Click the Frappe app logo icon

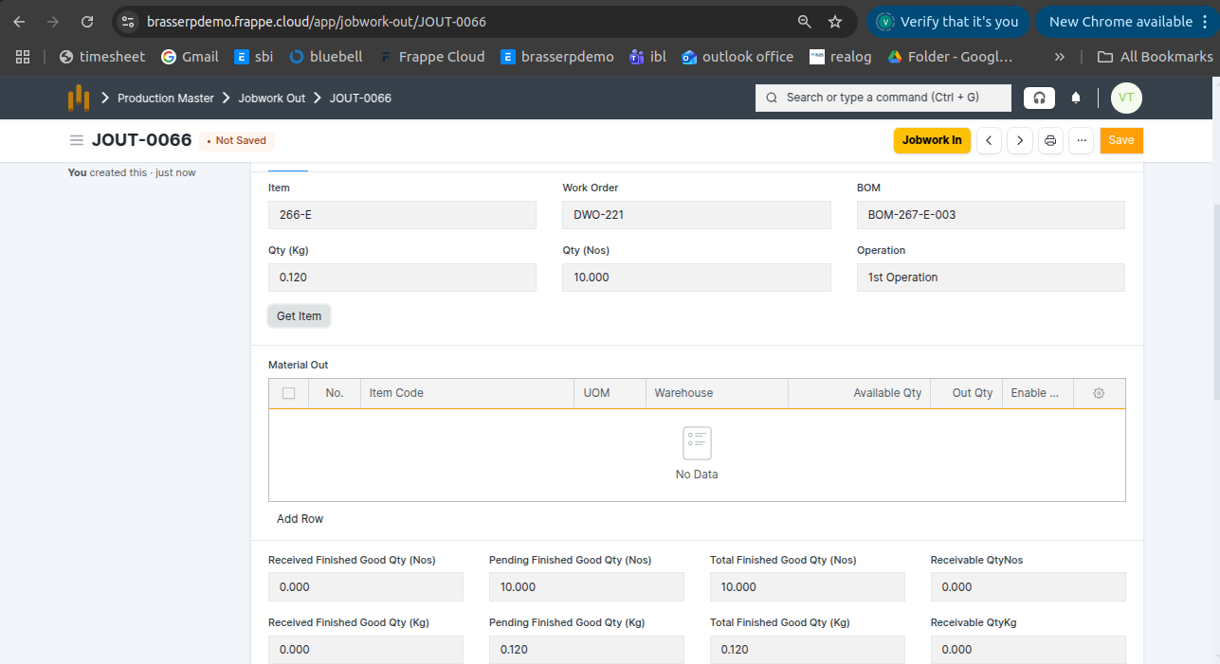coord(78,98)
